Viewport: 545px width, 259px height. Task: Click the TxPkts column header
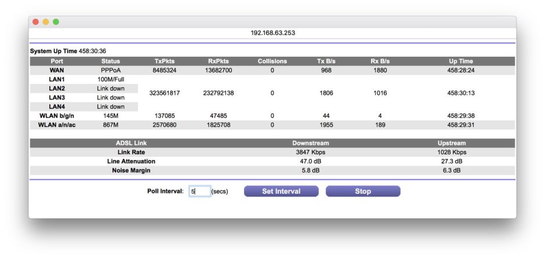tap(165, 61)
